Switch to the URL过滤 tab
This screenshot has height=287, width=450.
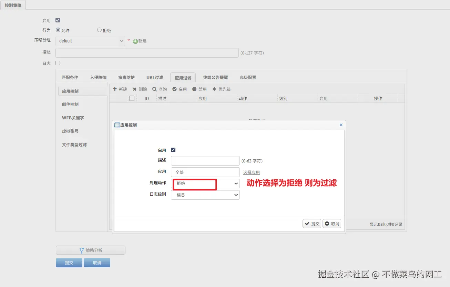click(x=155, y=78)
